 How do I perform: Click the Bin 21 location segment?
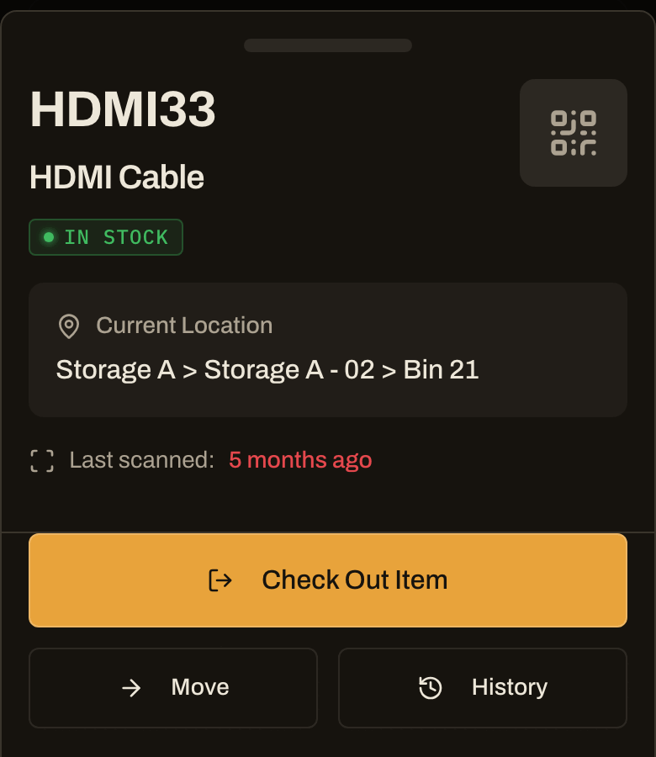[441, 370]
